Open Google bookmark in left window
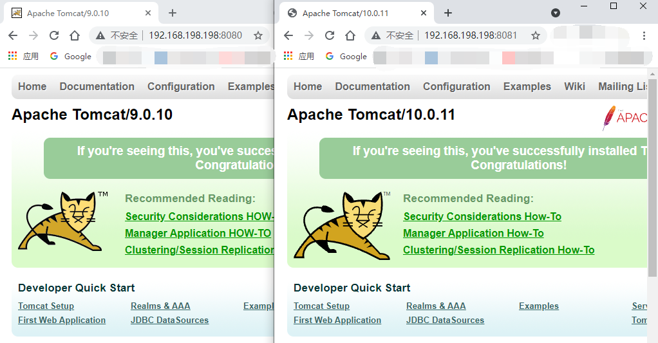 point(71,56)
